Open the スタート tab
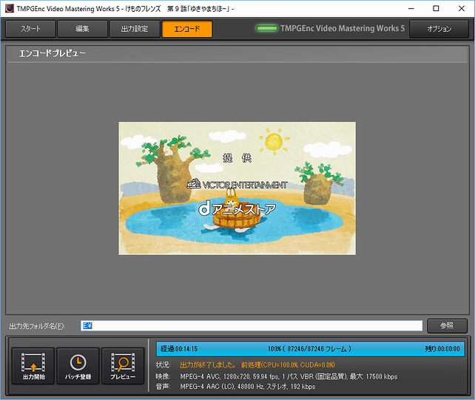The image size is (475, 400). pyautogui.click(x=30, y=29)
